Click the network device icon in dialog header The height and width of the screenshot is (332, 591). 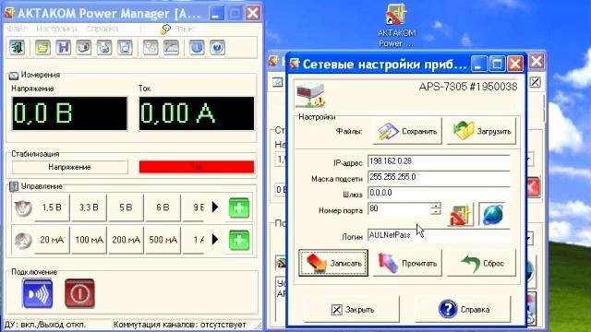310,95
